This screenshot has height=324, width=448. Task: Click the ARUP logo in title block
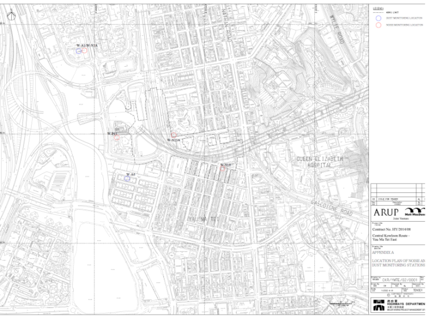(x=386, y=212)
